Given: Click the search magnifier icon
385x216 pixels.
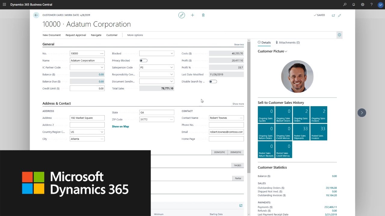Looking at the screenshot, I should click(345, 4).
